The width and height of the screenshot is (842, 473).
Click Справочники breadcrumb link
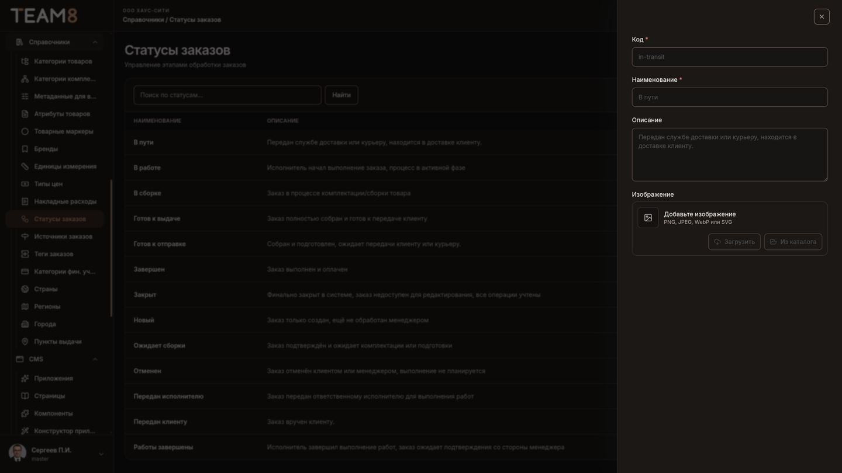pyautogui.click(x=143, y=20)
